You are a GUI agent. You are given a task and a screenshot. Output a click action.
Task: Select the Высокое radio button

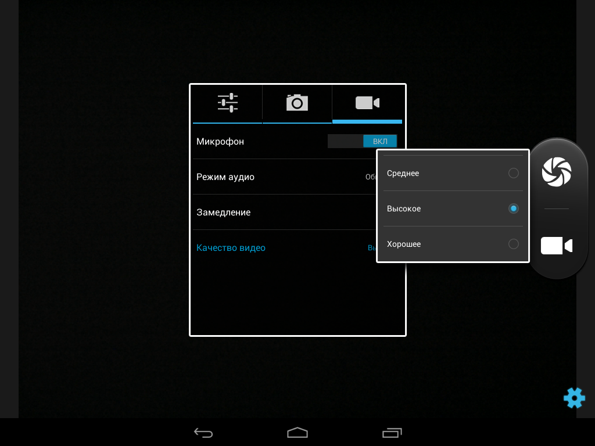click(513, 208)
